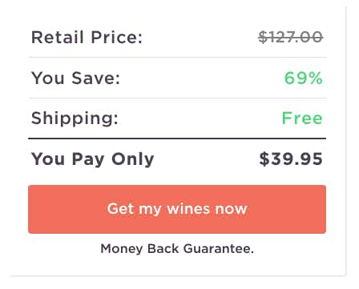Click the bold $39.95 price
Screen dimensions: 359x289
pyautogui.click(x=291, y=159)
